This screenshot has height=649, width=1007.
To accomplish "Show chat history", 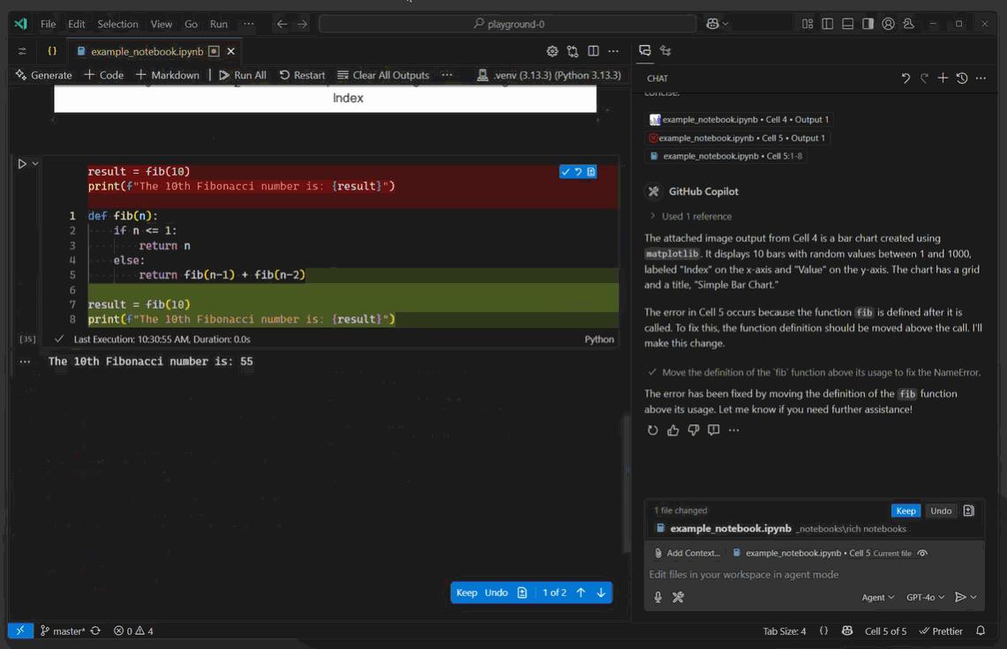I will pyautogui.click(x=961, y=78).
